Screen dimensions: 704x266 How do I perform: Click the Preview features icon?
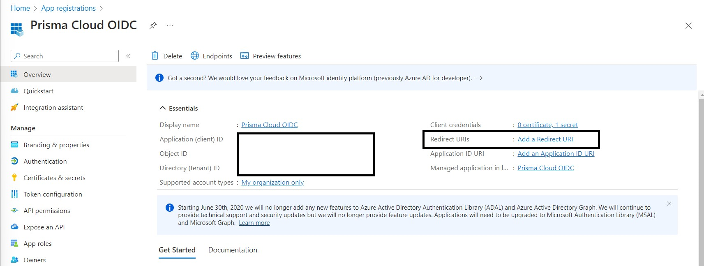click(245, 56)
